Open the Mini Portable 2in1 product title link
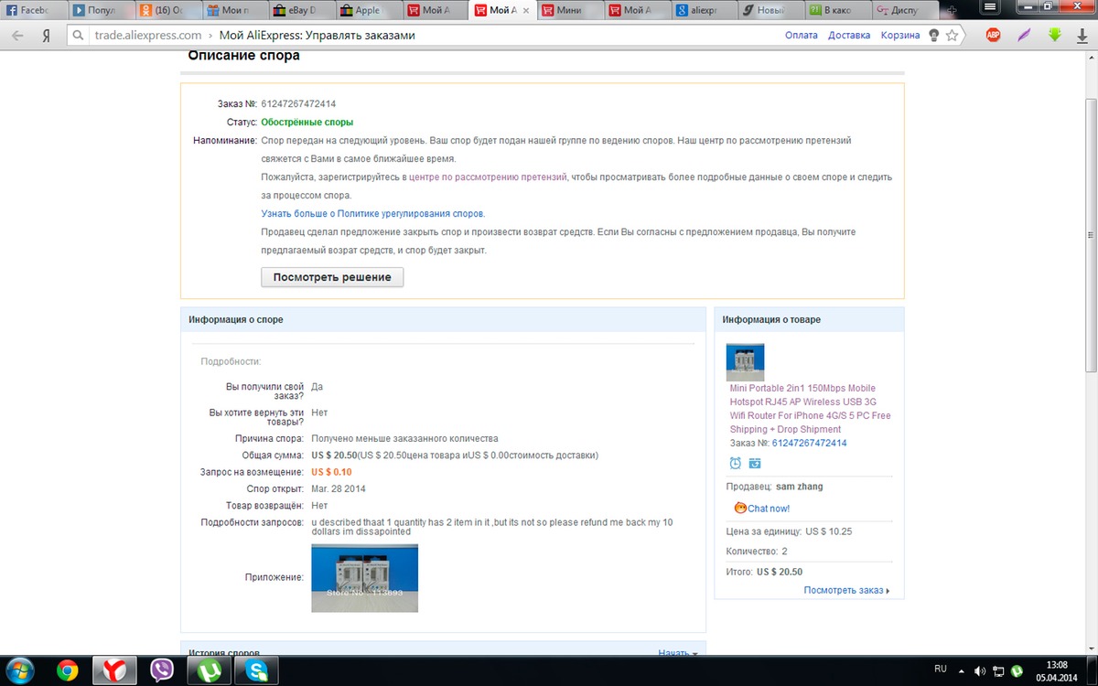The width and height of the screenshot is (1098, 686). [810, 409]
